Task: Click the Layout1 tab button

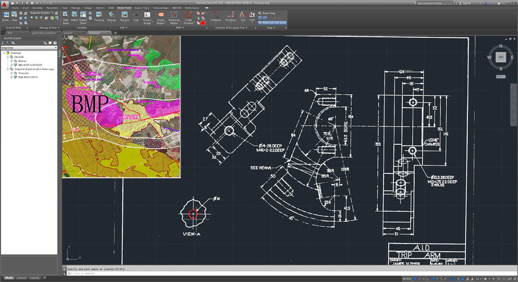Action: pos(21,278)
